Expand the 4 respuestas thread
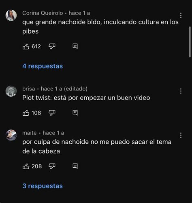This screenshot has width=192, height=203. tap(43, 66)
